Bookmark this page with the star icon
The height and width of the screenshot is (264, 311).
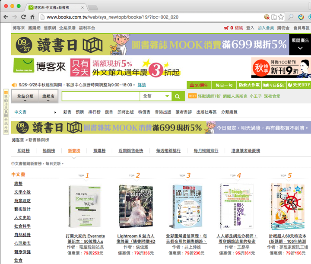(281, 17)
